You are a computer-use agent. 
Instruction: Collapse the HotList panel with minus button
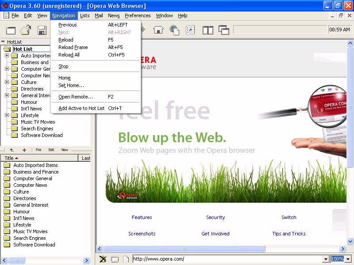click(x=3, y=42)
